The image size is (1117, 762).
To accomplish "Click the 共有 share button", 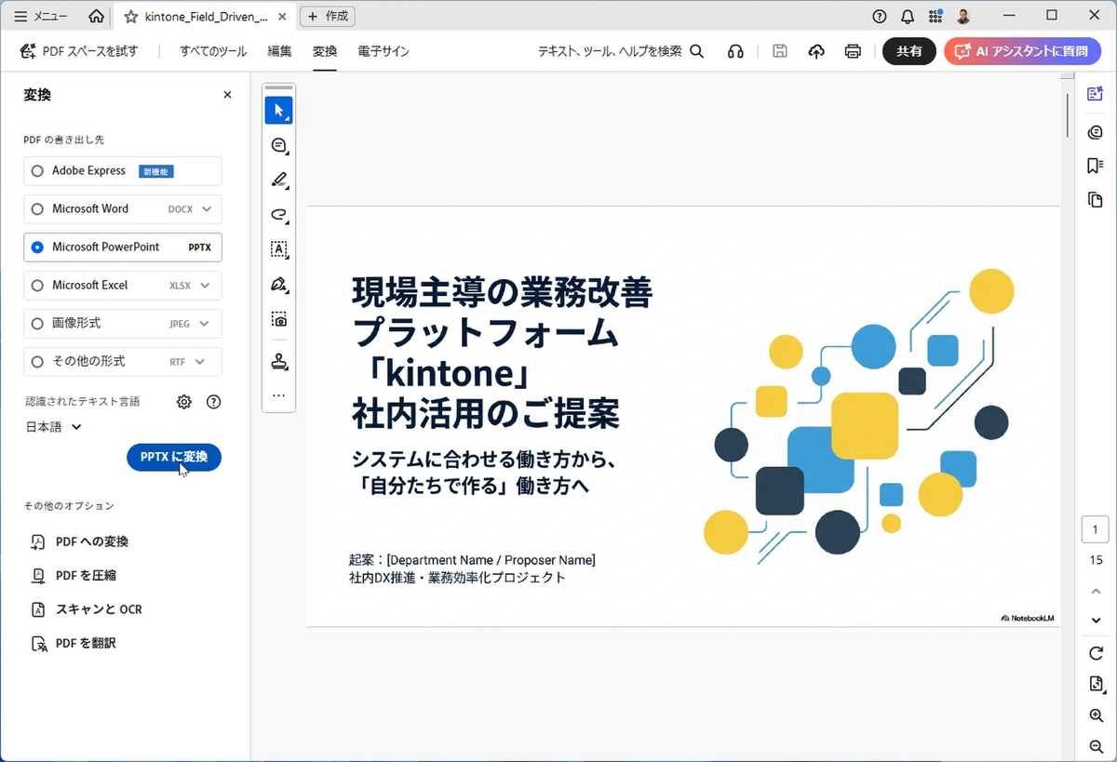I will coord(908,51).
